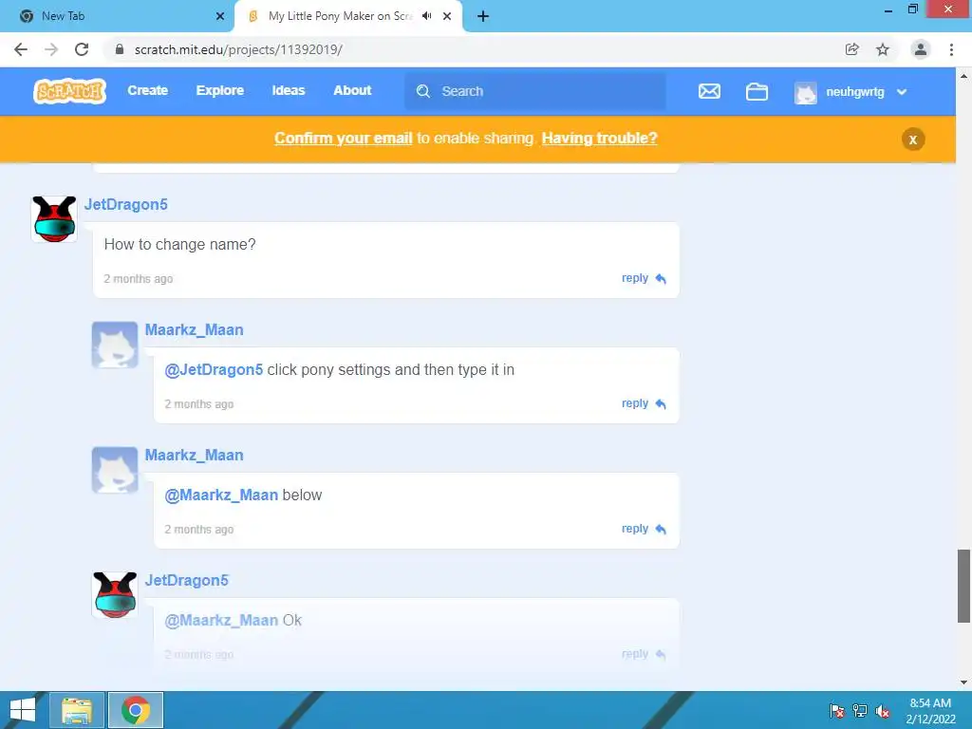Open Chrome three-dot menu
This screenshot has width=972, height=729.
[x=951, y=49]
